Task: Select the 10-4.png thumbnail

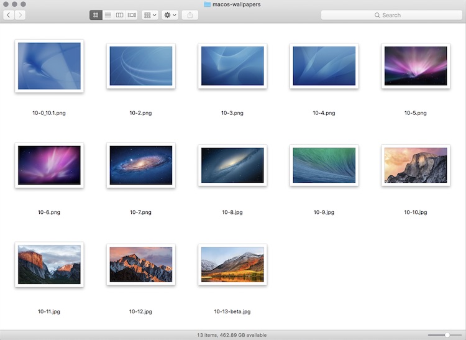Action: pos(324,66)
